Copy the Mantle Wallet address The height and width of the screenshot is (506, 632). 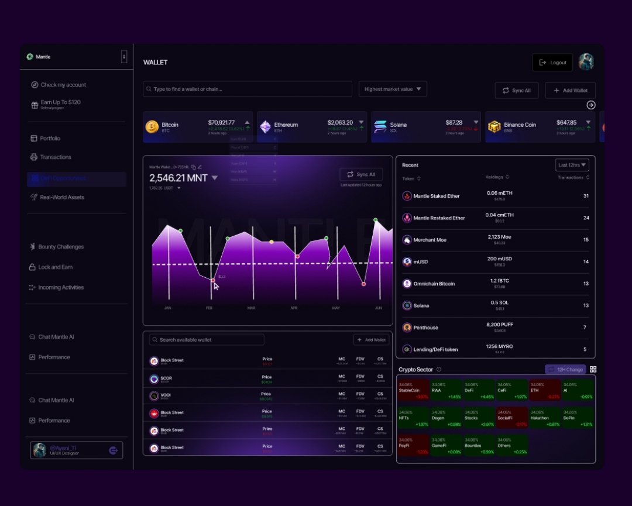click(194, 167)
